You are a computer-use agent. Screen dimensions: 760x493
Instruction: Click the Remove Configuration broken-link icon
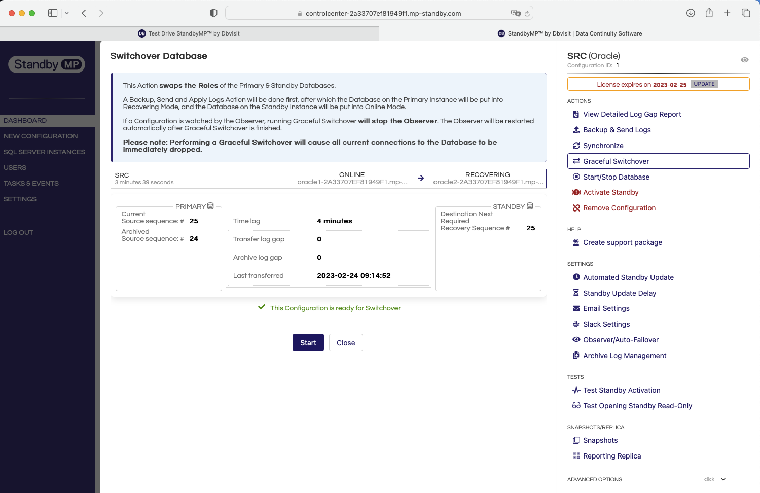coord(576,208)
